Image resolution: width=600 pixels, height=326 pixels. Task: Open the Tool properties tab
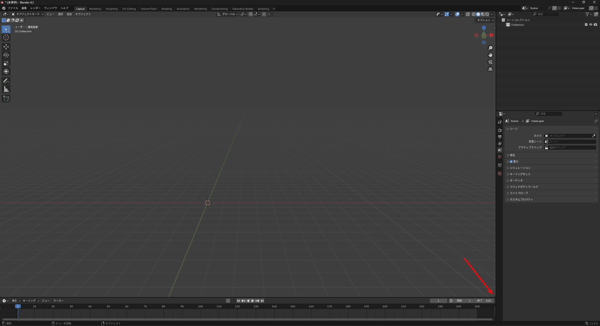pos(499,122)
